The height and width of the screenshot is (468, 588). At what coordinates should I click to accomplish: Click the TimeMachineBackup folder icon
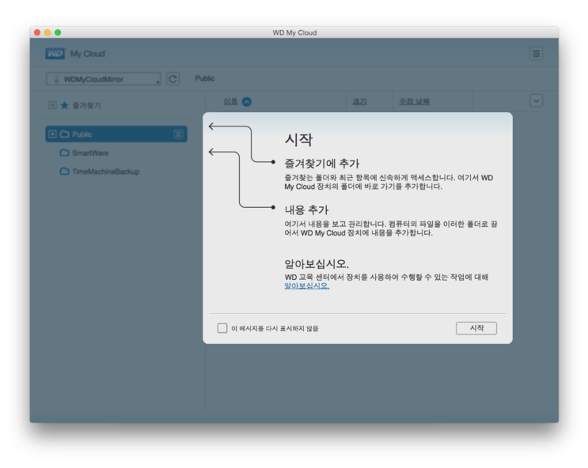click(65, 172)
